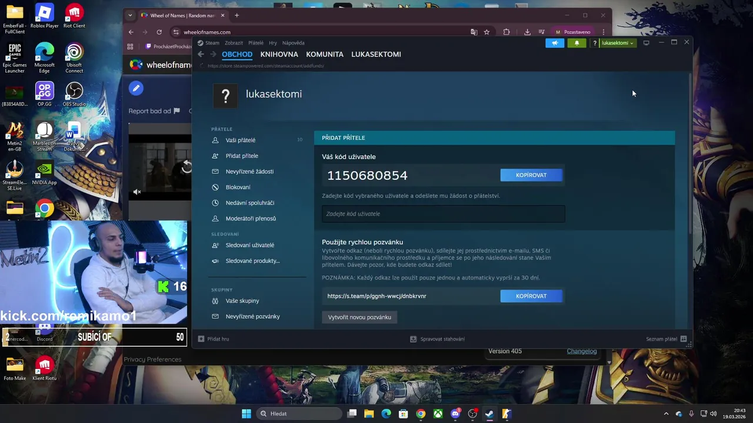Click the lukasektomi profile avatar
The width and height of the screenshot is (753, 423).
[225, 95]
